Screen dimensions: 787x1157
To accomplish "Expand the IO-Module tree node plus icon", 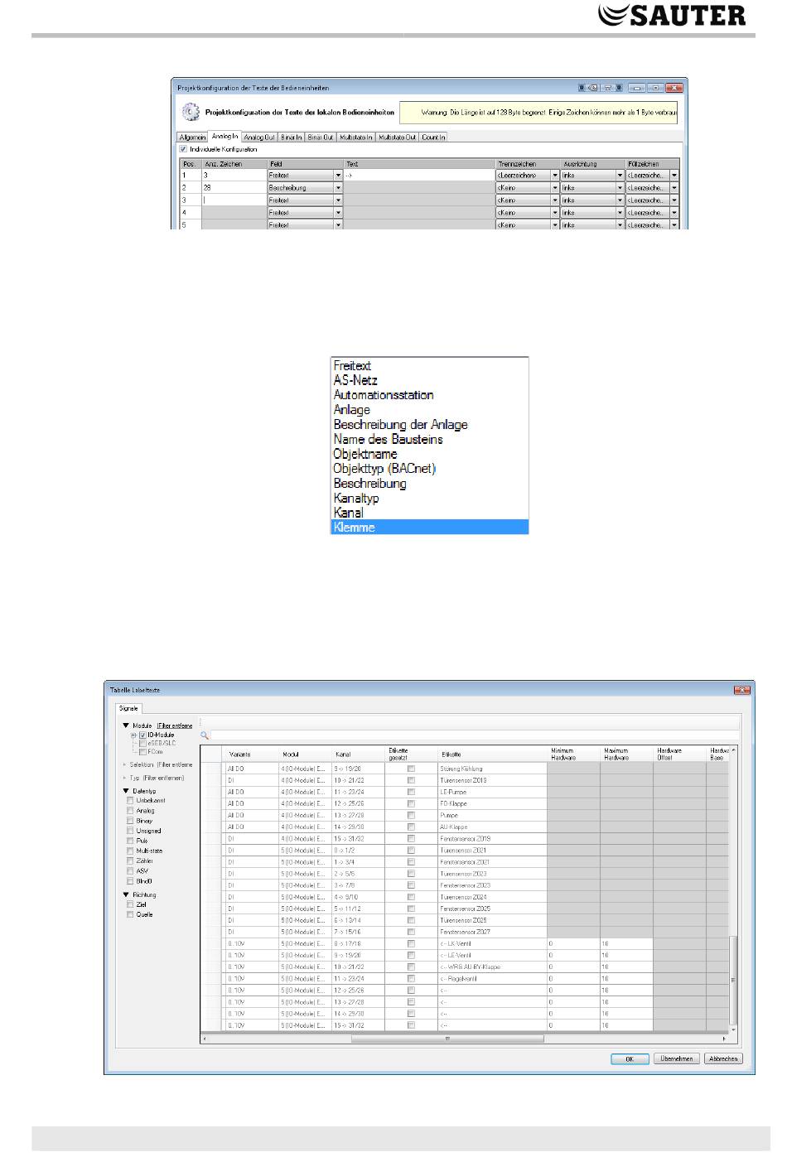I will tap(133, 735).
